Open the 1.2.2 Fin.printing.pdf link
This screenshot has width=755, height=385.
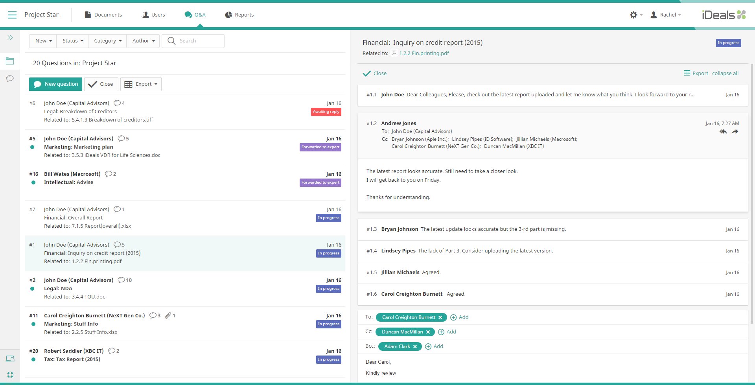424,53
